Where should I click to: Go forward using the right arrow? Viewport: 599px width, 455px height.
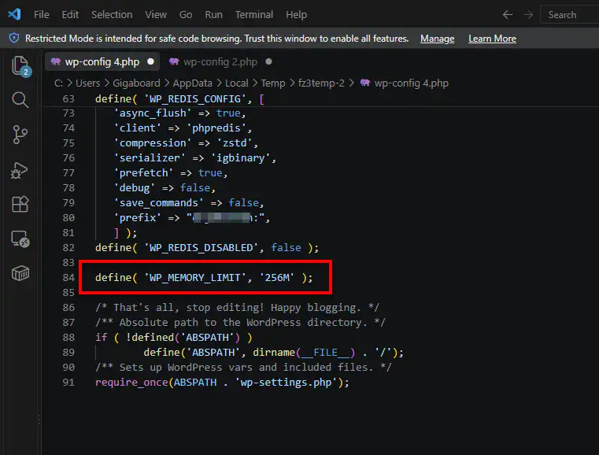(528, 14)
